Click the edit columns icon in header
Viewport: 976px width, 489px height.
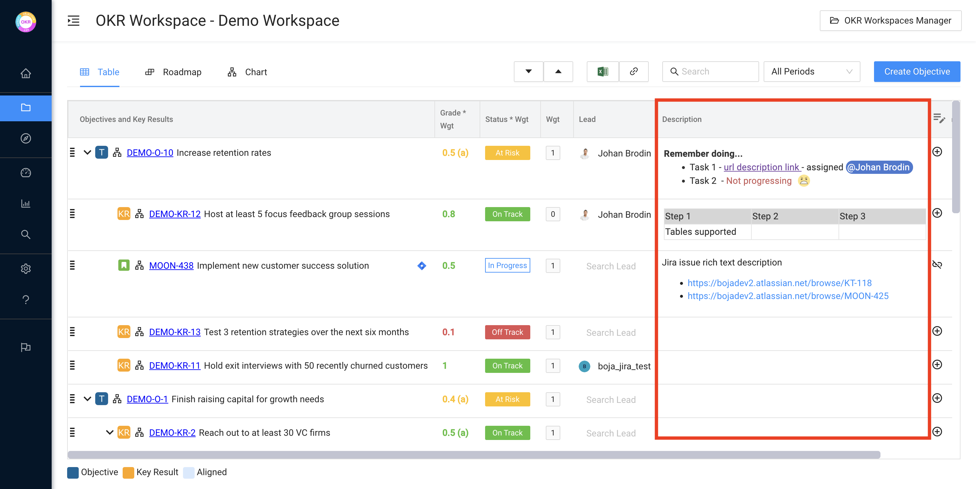pos(939,119)
